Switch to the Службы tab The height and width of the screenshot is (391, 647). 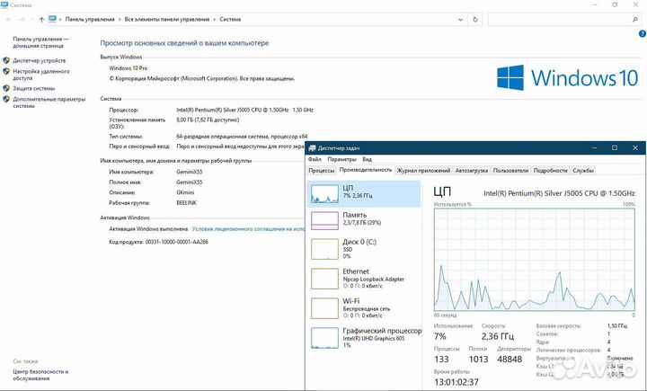583,170
